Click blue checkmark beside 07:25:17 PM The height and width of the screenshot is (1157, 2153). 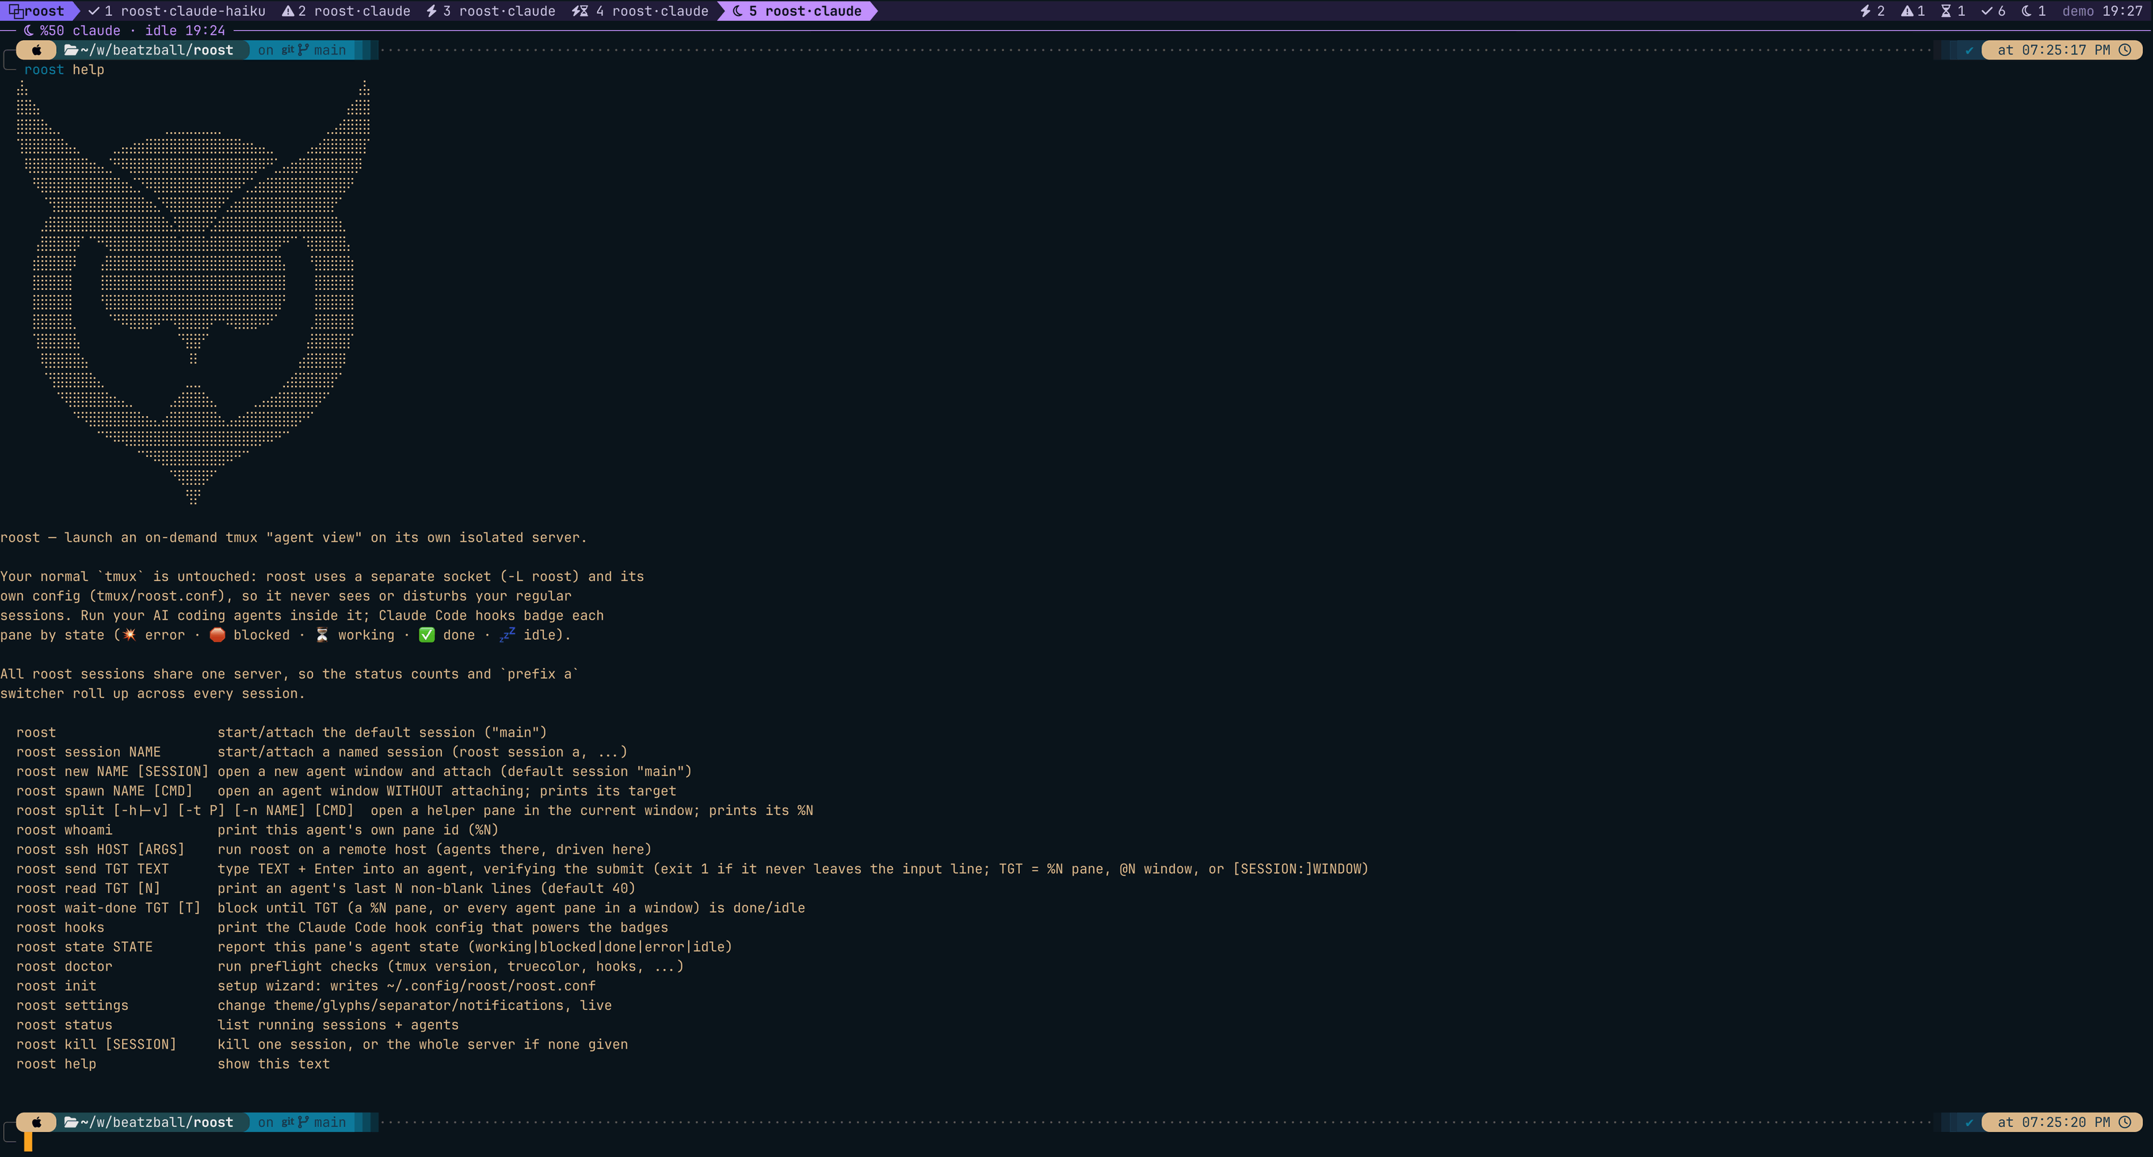coord(1969,50)
